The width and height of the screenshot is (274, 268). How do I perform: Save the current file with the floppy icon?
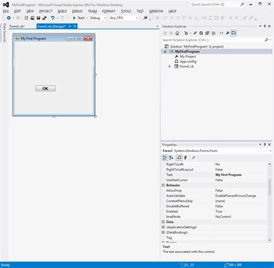point(38,18)
